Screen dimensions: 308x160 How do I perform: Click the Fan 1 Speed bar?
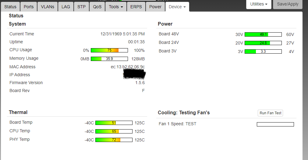click(x=275, y=124)
